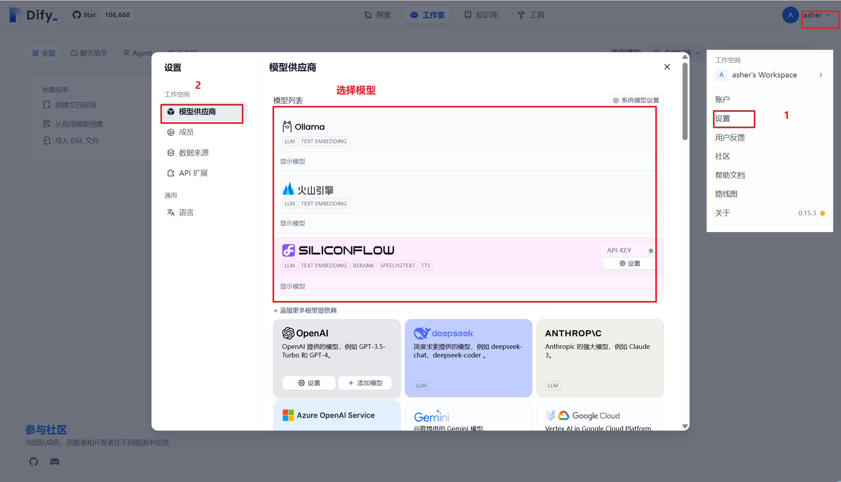Select 设置 in the account menu
The width and height of the screenshot is (841, 482).
(723, 119)
